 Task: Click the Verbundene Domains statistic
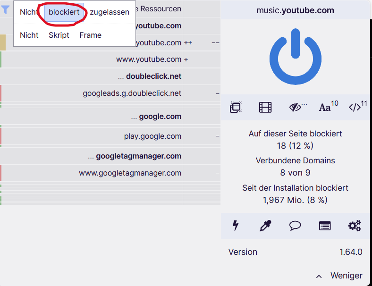[295, 167]
